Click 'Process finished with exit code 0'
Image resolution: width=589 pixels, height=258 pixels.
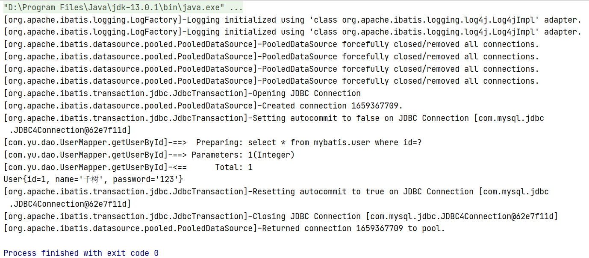pos(81,253)
